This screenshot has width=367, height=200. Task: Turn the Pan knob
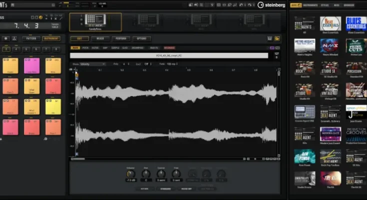146,173
